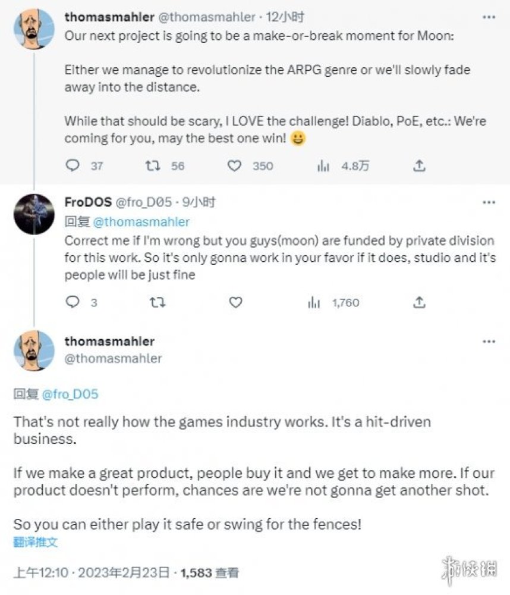Open thomasmahler's avatar on the bottom tweet
The image size is (510, 595).
click(x=34, y=351)
